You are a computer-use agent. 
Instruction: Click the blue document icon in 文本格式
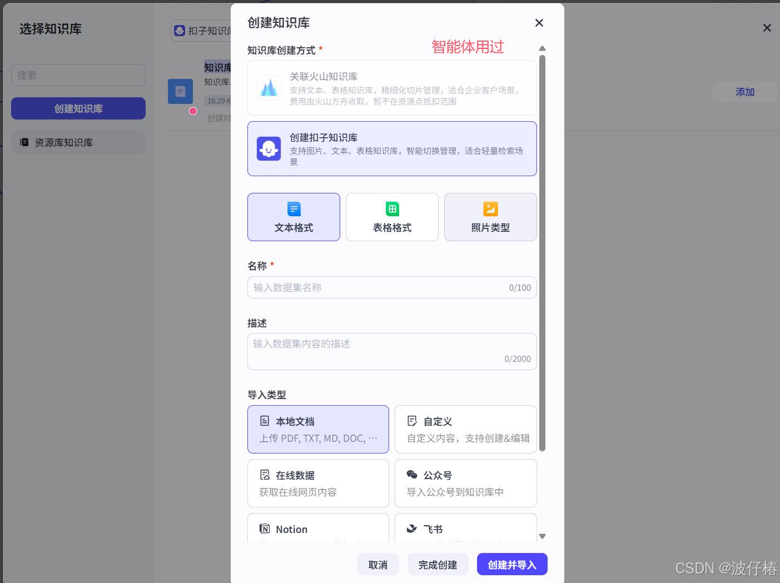coord(294,209)
